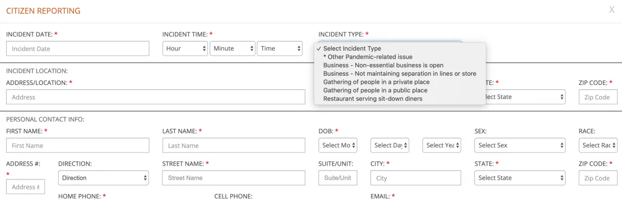Open the DOB Select Month dropdown

coord(338,145)
